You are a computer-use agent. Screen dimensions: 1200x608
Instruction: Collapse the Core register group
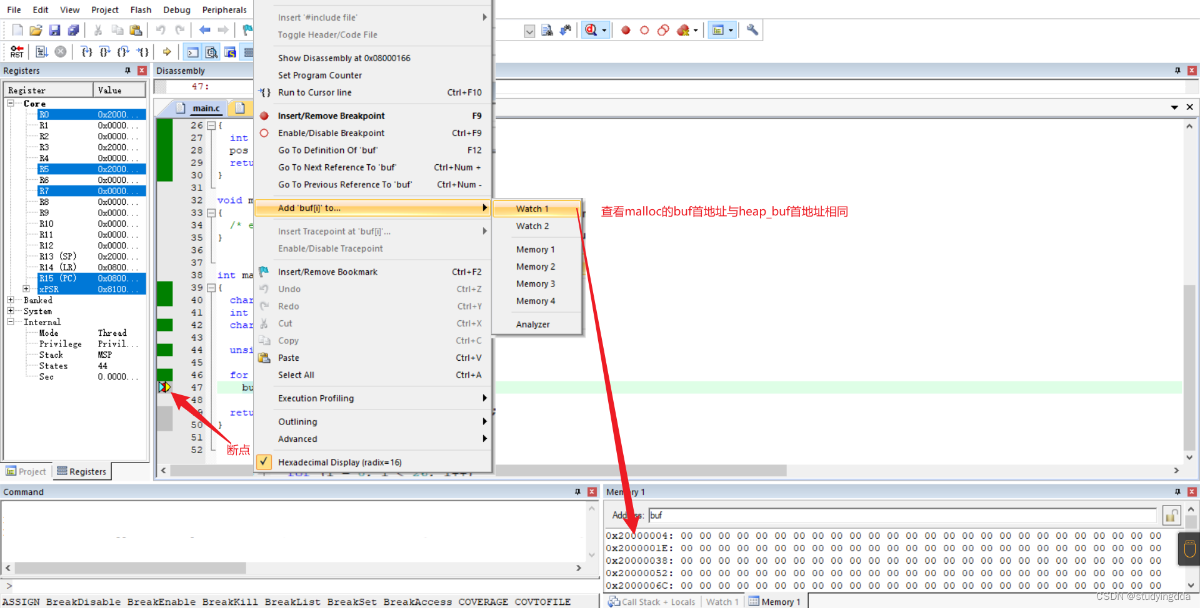[11, 103]
